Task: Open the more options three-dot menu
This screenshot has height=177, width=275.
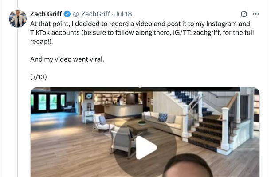Action: pos(256,14)
